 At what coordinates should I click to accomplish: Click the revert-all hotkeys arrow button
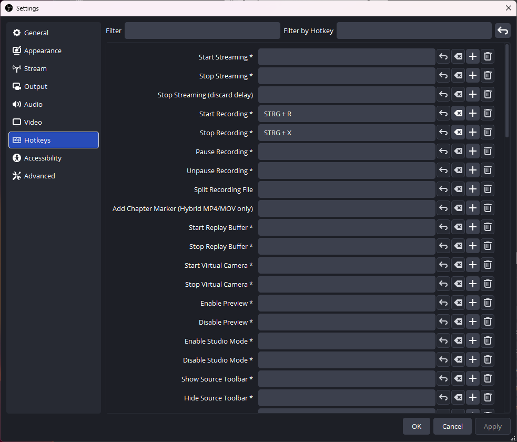(502, 31)
